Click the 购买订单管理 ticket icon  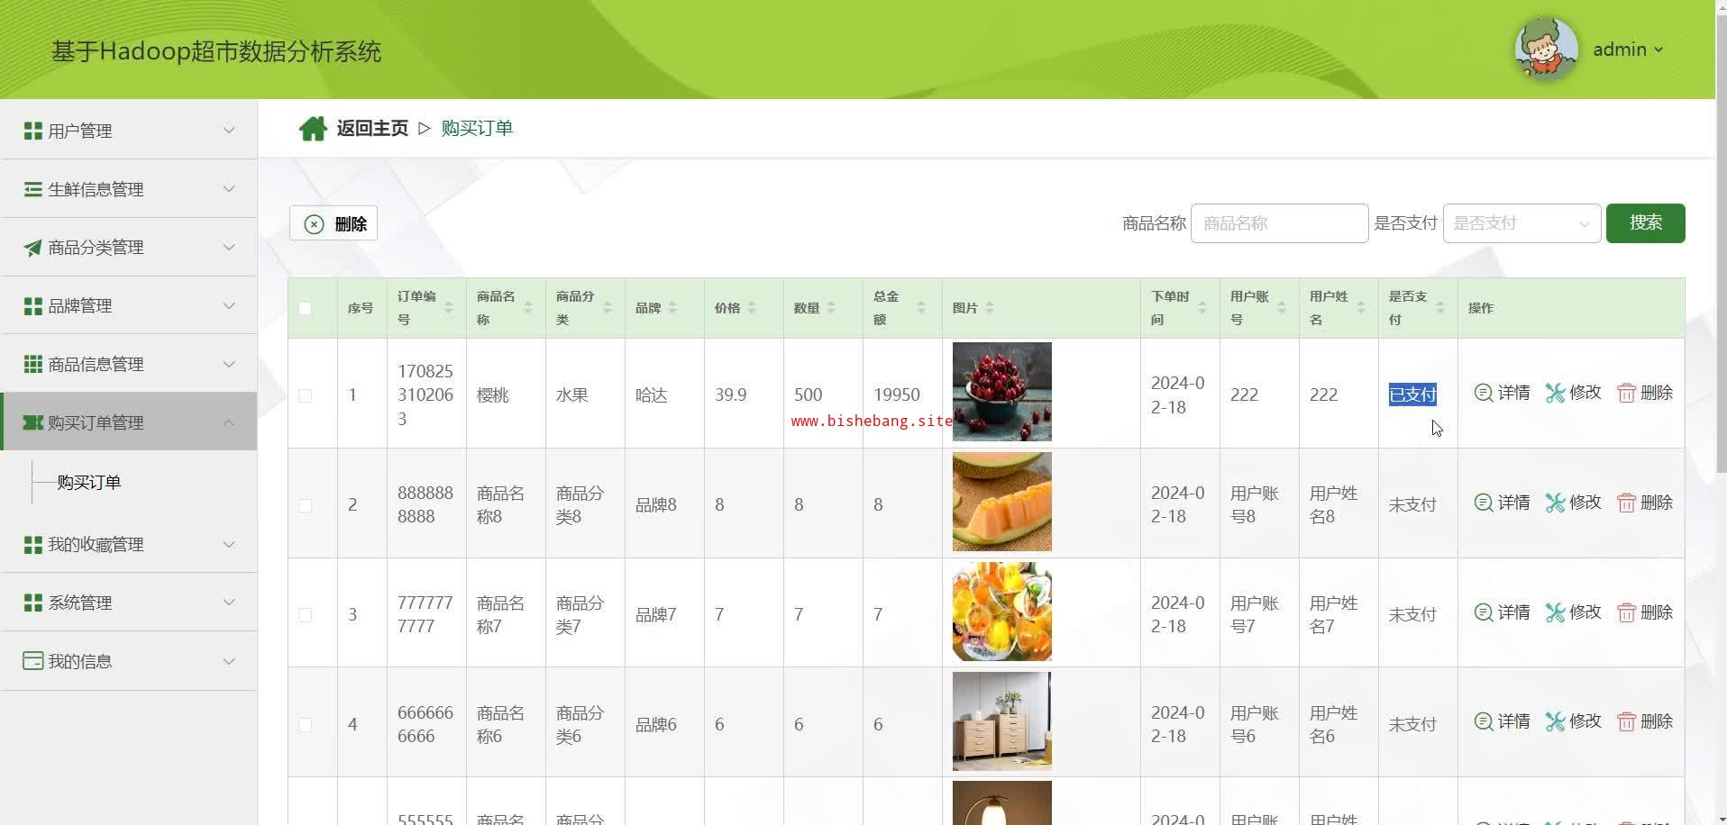(32, 422)
